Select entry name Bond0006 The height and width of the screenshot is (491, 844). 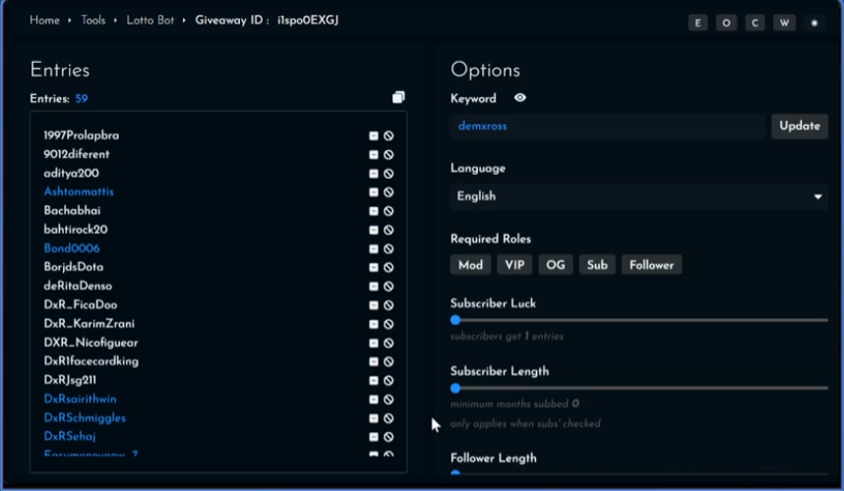72,248
